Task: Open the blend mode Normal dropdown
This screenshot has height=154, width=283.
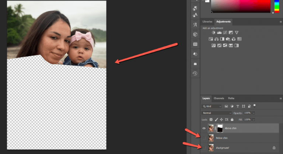Action: [x=217, y=113]
